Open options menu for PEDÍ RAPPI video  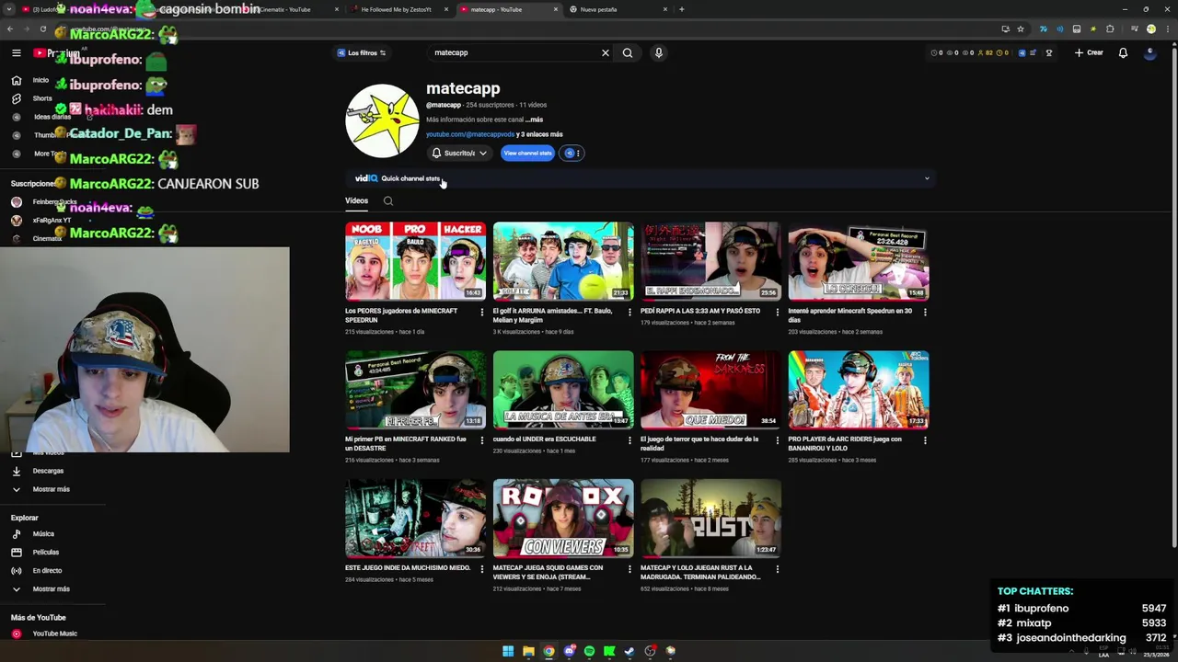click(777, 312)
